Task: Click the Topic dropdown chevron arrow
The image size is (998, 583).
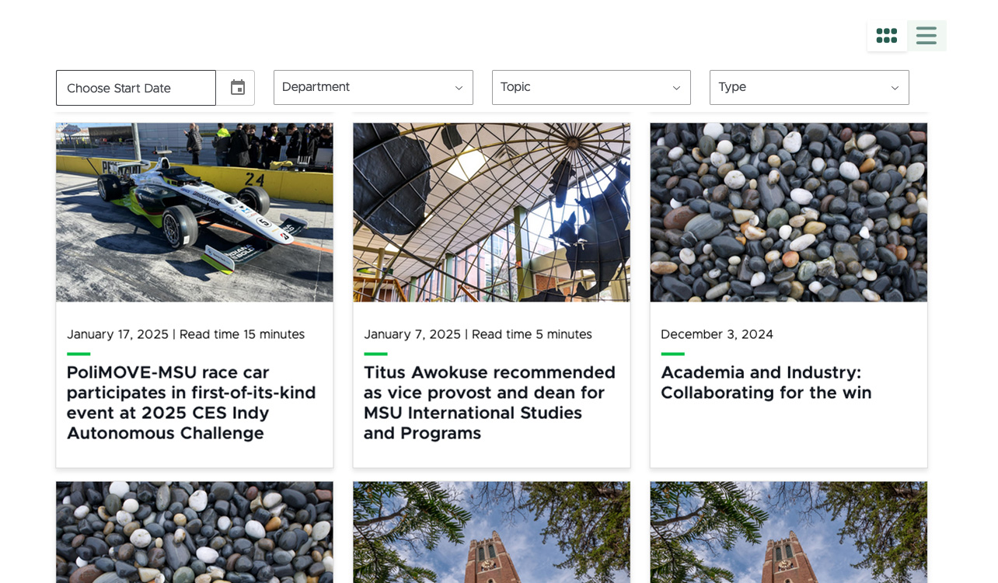Action: tap(676, 88)
